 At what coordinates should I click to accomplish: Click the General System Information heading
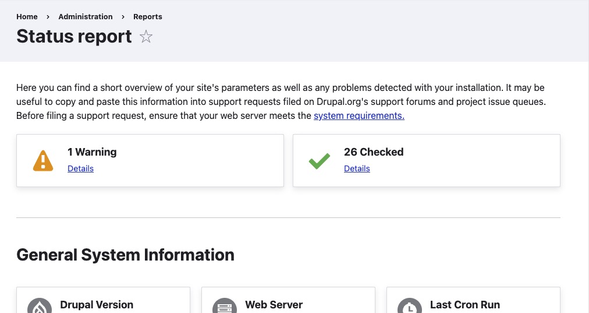pyautogui.click(x=126, y=255)
